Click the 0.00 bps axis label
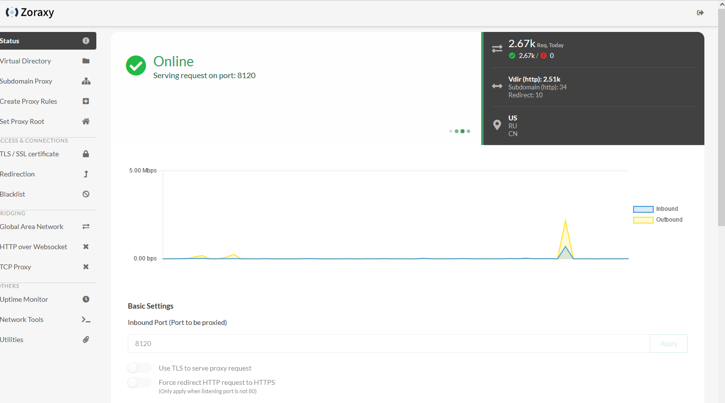725x403 pixels. pos(145,259)
